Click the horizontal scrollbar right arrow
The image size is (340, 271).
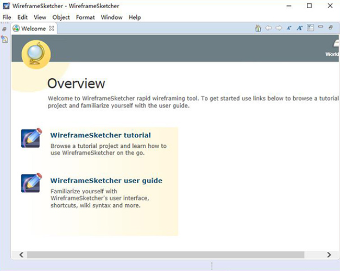[x=329, y=255]
